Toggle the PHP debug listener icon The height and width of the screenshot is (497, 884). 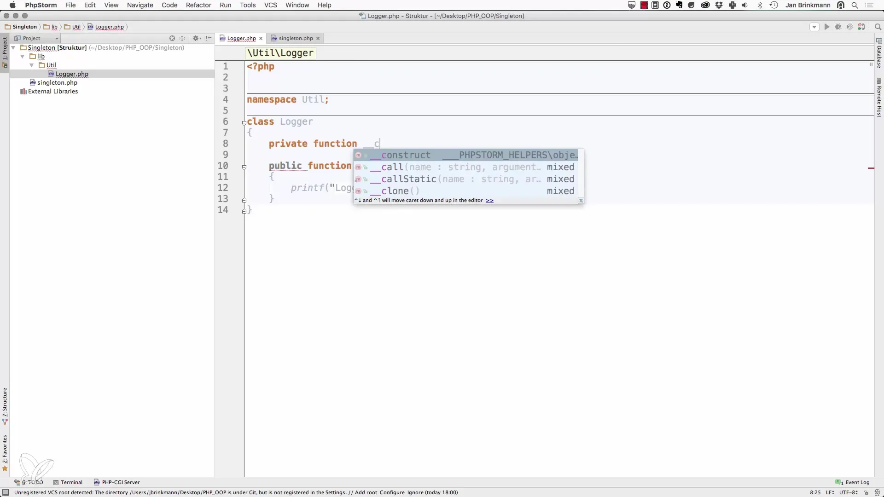[861, 27]
